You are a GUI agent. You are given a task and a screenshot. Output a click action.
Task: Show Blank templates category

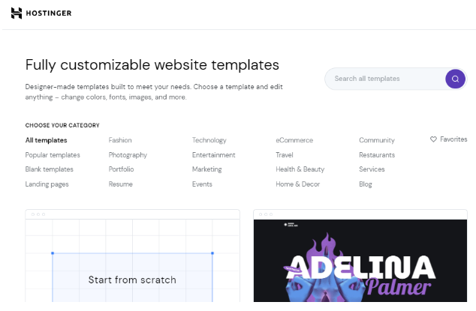pos(50,169)
